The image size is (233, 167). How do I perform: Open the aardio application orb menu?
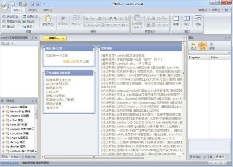pyautogui.click(x=5, y=5)
